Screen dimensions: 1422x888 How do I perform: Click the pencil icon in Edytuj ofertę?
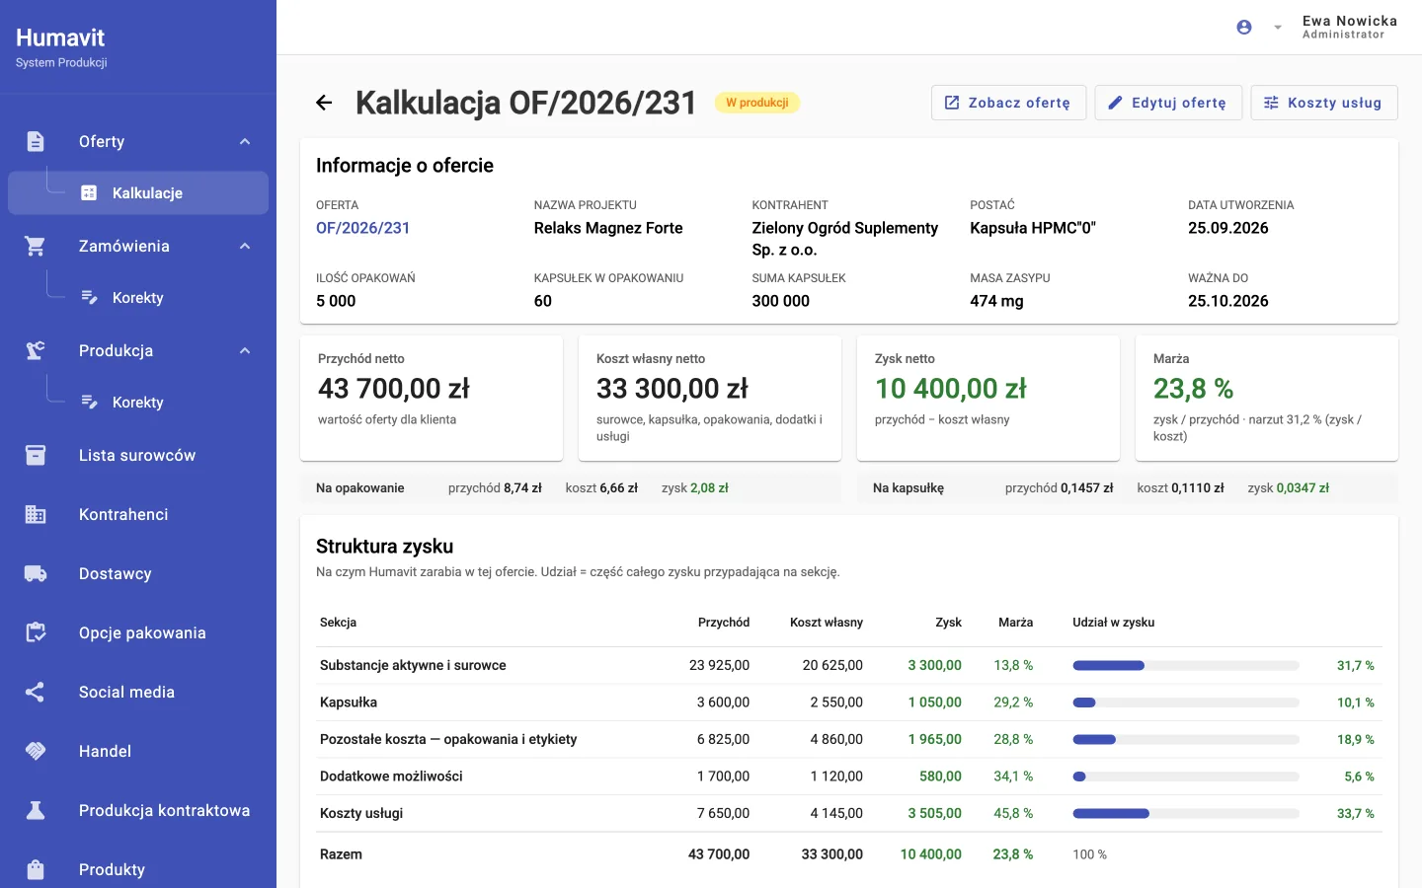[1115, 103]
